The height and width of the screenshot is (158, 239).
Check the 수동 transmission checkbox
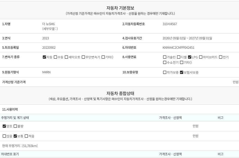55,57
